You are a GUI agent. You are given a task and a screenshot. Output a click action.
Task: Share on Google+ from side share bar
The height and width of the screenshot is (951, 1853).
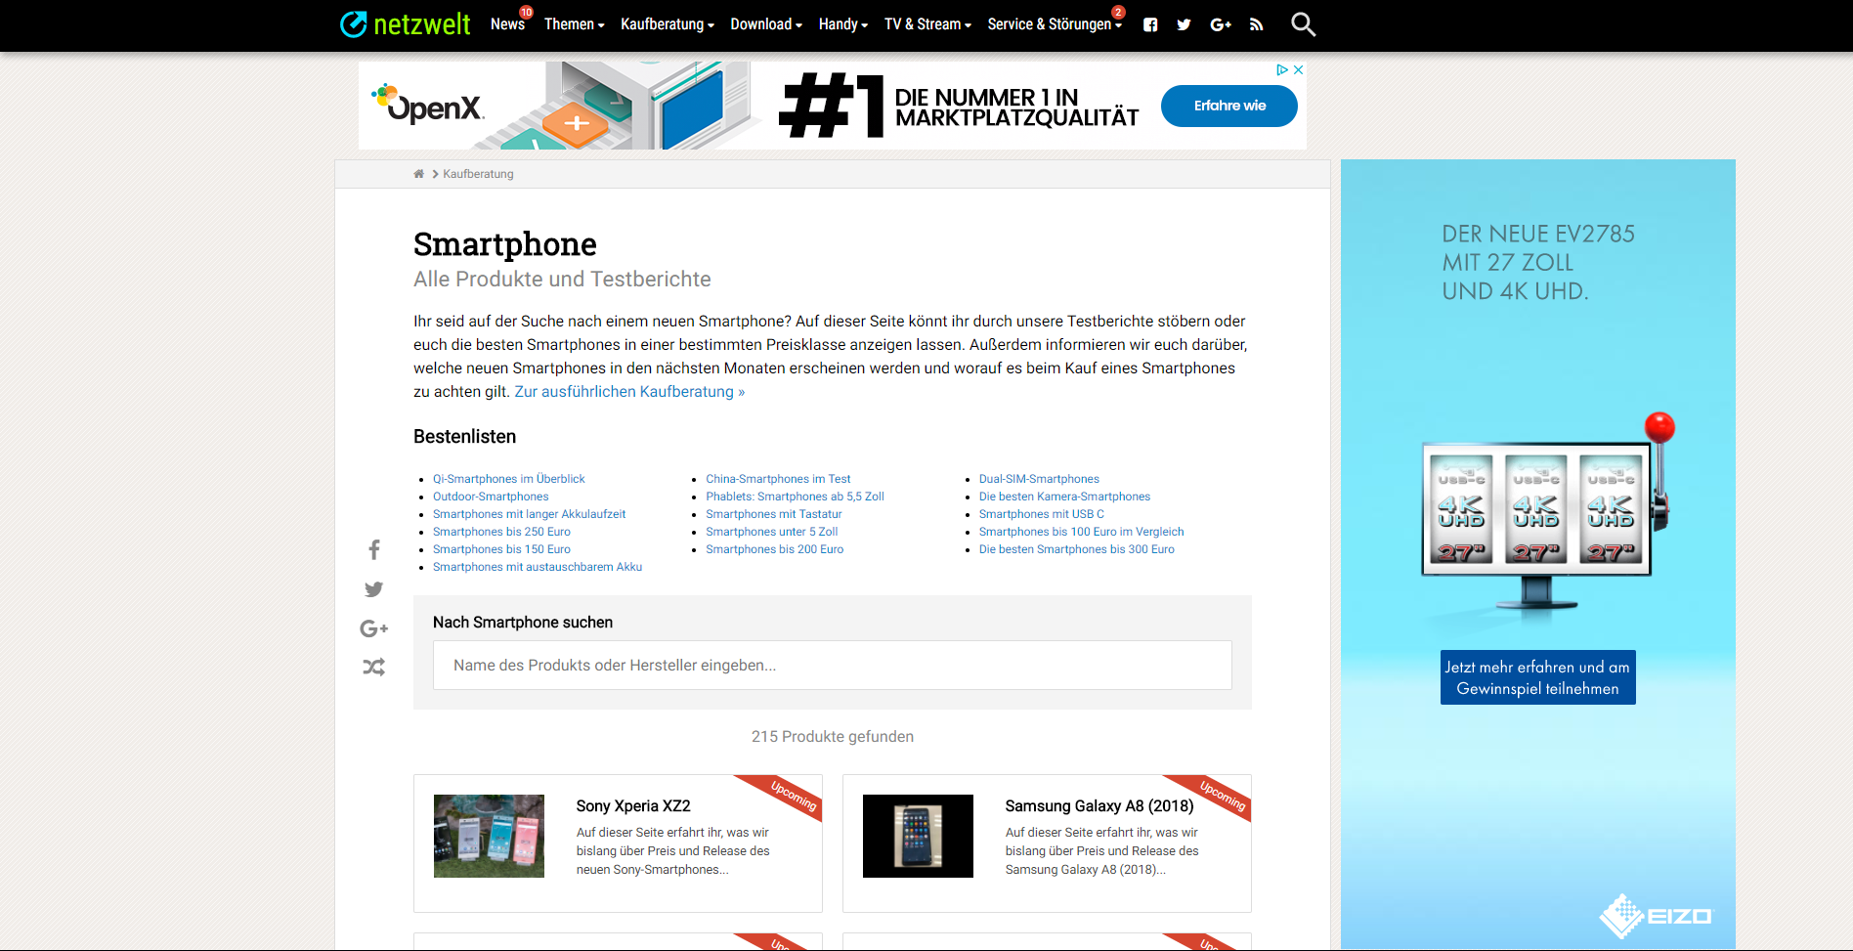click(x=373, y=628)
